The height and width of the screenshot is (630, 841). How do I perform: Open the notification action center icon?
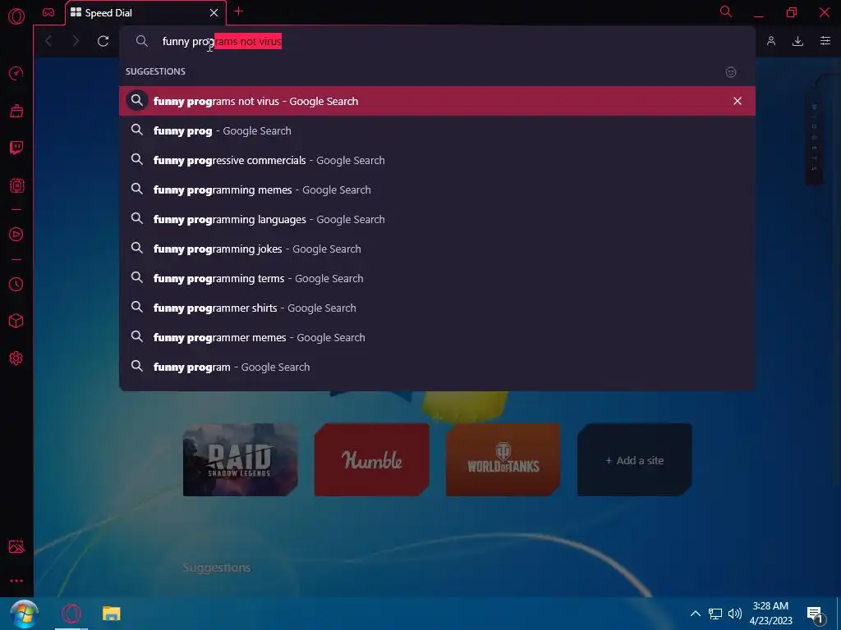[816, 614]
